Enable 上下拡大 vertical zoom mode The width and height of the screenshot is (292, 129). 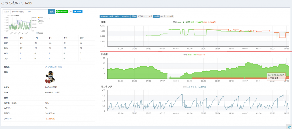(141, 16)
